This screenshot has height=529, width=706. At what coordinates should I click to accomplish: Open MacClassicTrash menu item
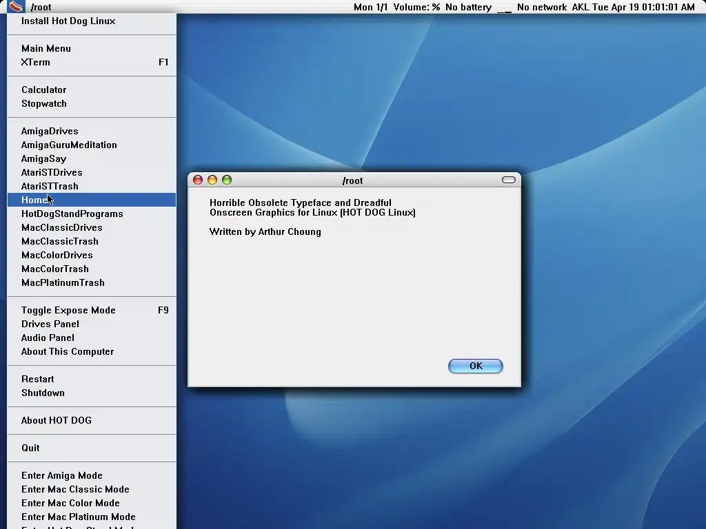coord(92,242)
